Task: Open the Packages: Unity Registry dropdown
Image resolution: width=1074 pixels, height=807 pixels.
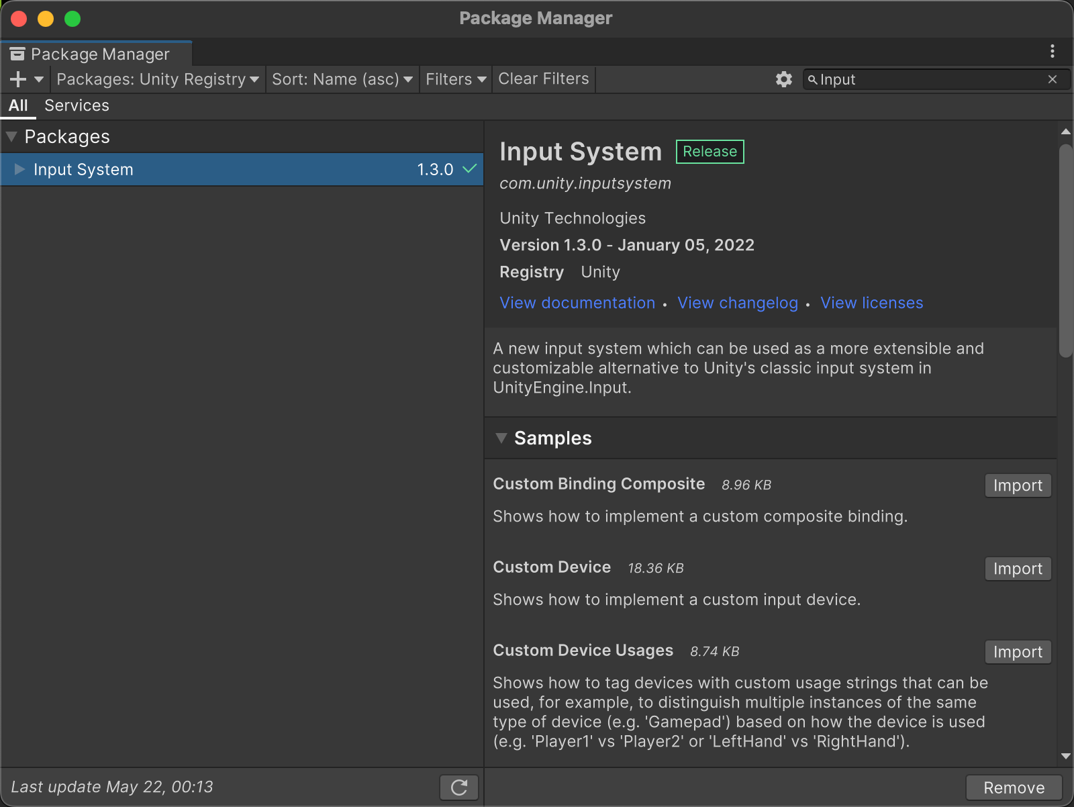Action: (158, 79)
